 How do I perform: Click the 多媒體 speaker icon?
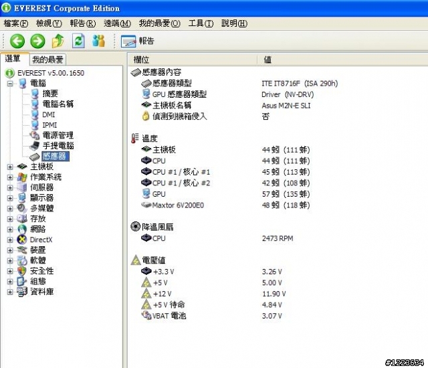(x=22, y=208)
